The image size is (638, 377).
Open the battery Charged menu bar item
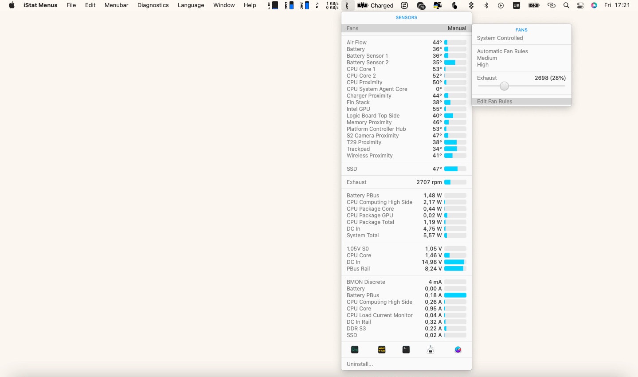click(x=376, y=5)
